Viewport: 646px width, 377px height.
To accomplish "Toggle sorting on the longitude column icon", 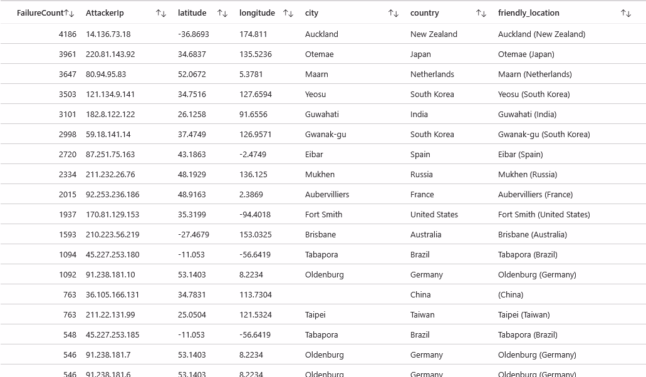I will [x=288, y=13].
